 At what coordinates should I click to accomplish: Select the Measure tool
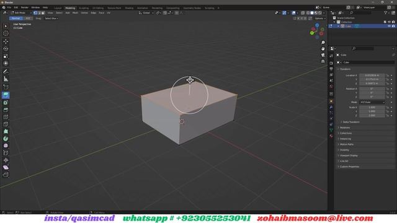coord(6,79)
